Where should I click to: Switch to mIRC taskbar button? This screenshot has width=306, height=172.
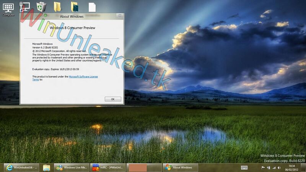click(108, 167)
